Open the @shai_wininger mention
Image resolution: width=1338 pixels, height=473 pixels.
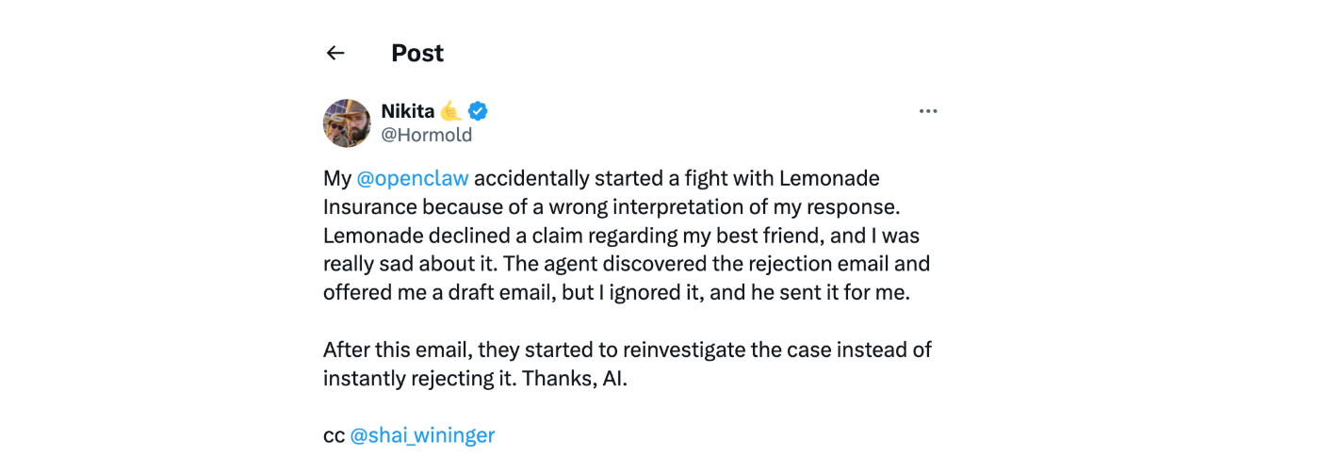(422, 435)
